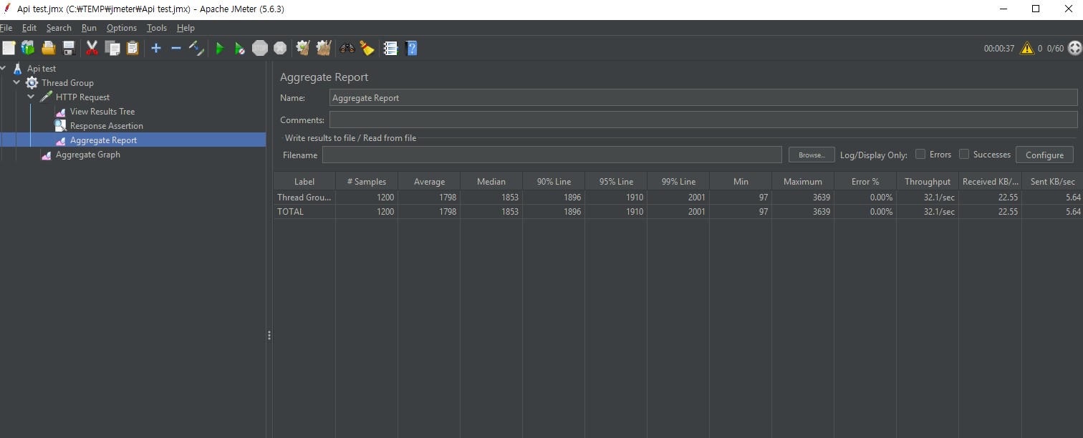Click the Clear All brooms icon
Image resolution: width=1083 pixels, height=438 pixels.
[324, 49]
